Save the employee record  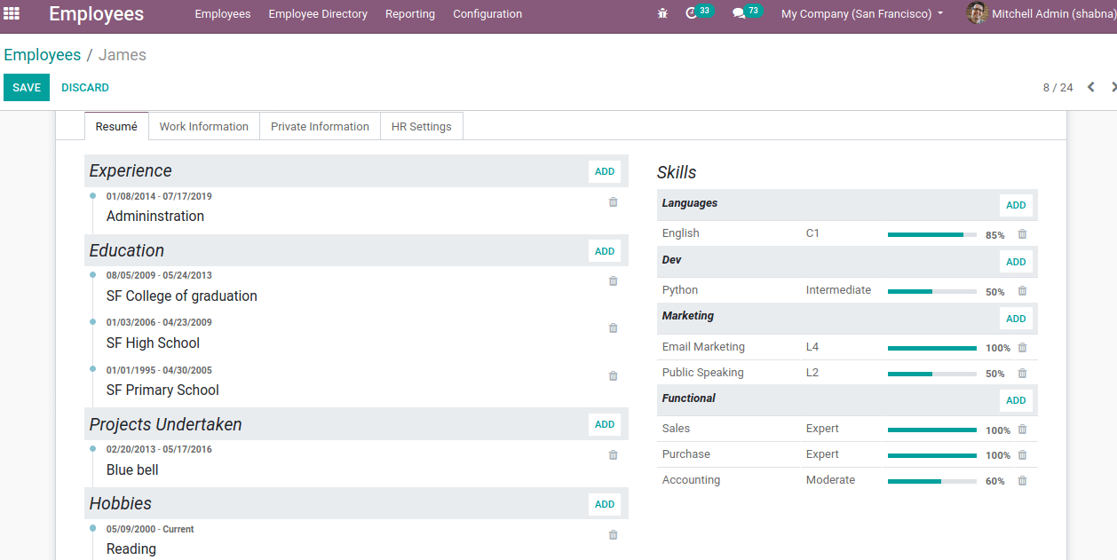click(x=27, y=88)
